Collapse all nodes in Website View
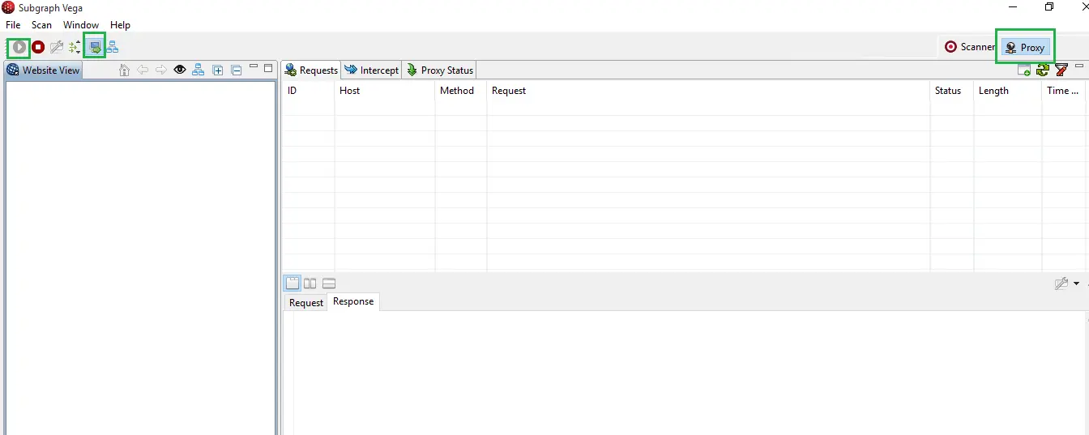Image resolution: width=1089 pixels, height=435 pixels. [x=237, y=70]
